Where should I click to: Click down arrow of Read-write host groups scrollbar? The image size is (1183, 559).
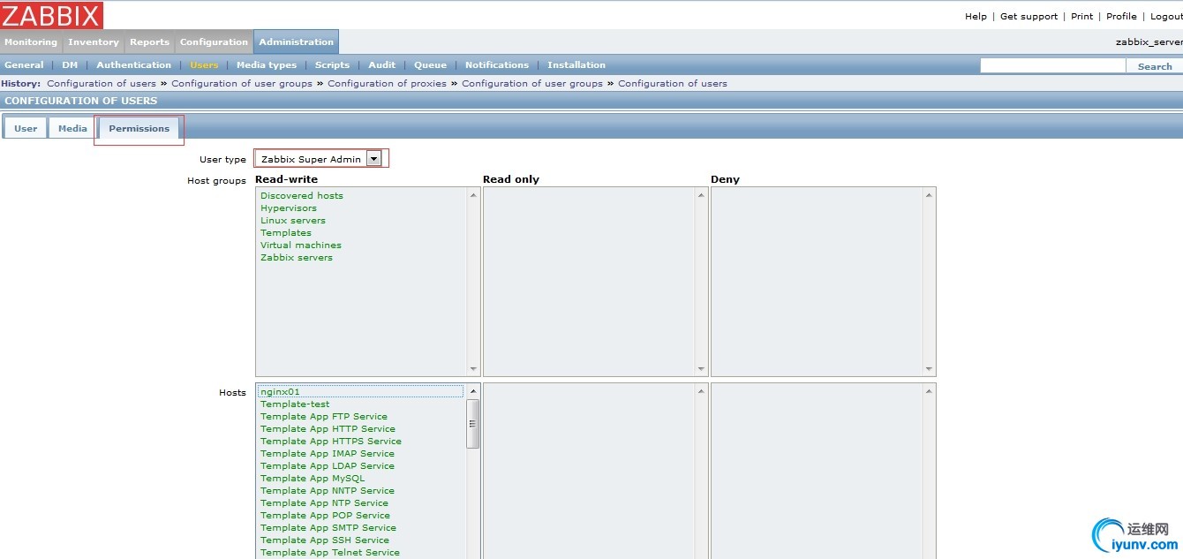[x=473, y=369]
